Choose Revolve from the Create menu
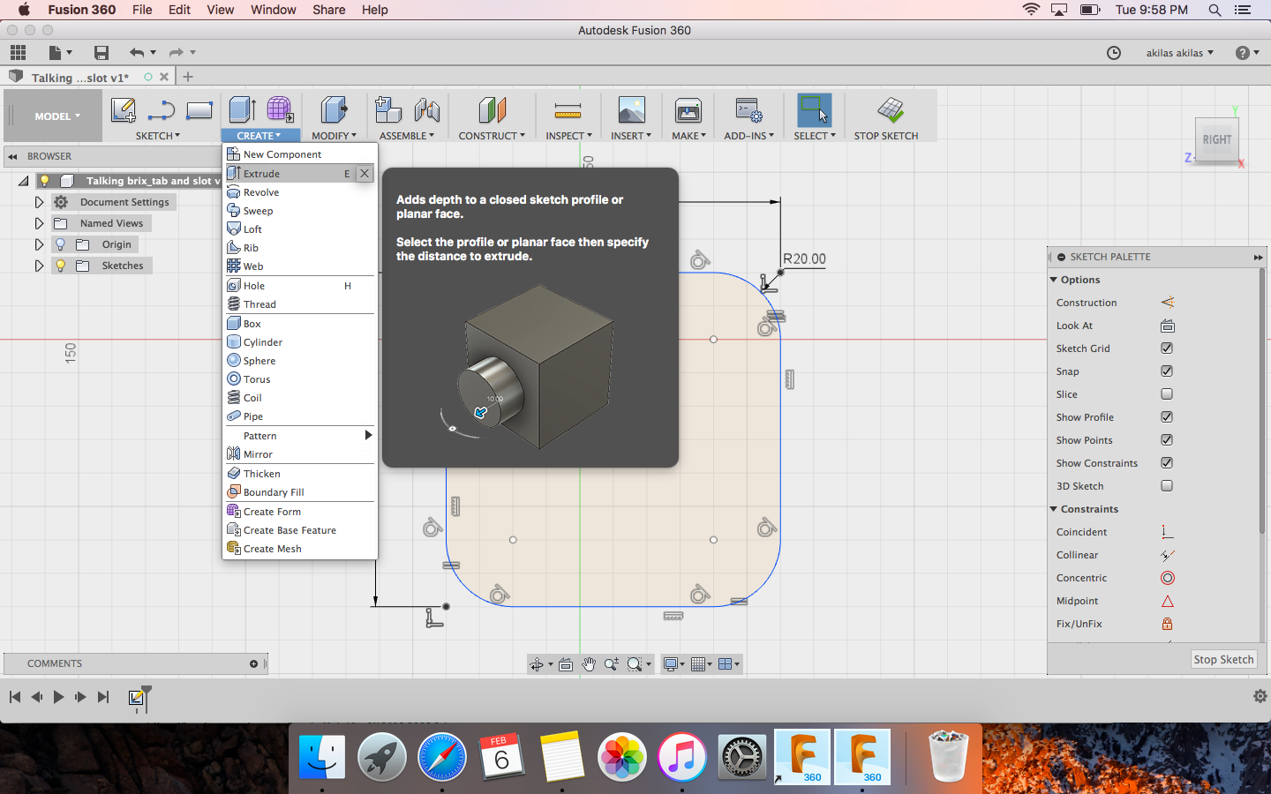This screenshot has height=794, width=1271. [x=261, y=192]
